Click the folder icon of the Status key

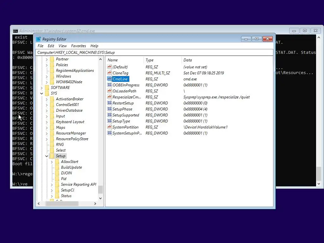click(x=57, y=196)
